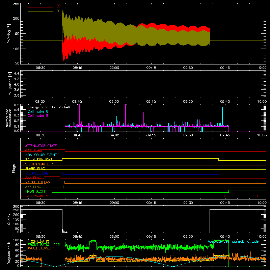Click the 200 tick on the Pointing axis
This screenshot has height=270, width=270.
[x=16, y=18]
